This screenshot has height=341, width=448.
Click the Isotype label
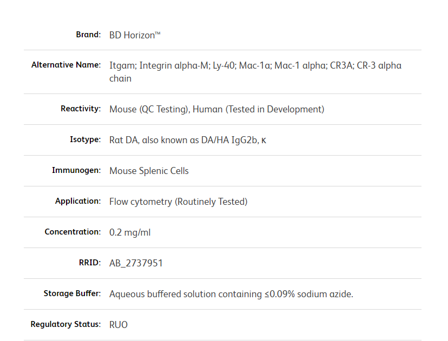click(85, 139)
